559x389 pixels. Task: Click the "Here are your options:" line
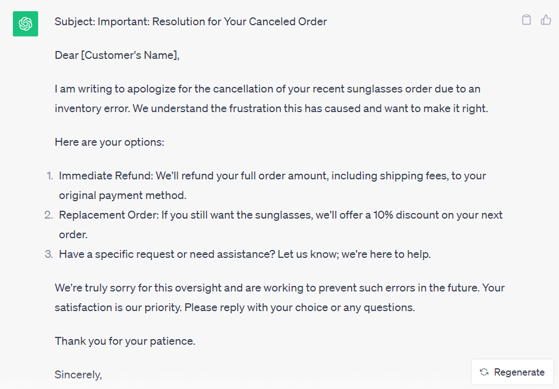tap(109, 142)
